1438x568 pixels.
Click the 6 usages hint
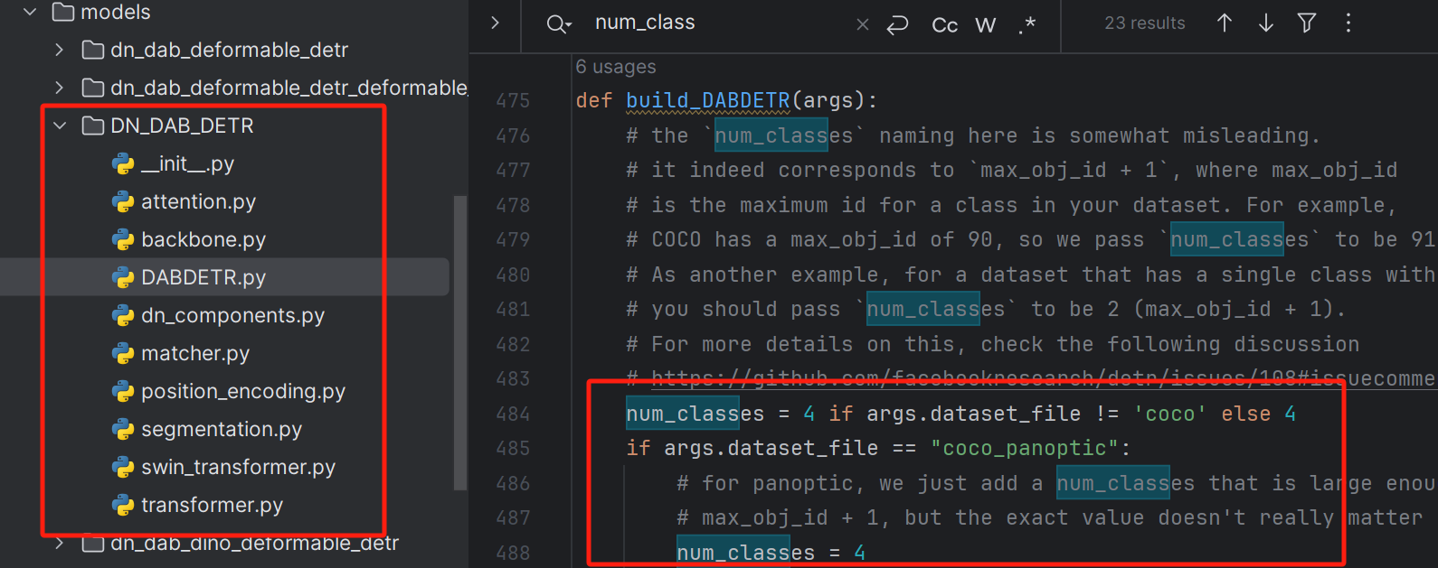tap(616, 67)
